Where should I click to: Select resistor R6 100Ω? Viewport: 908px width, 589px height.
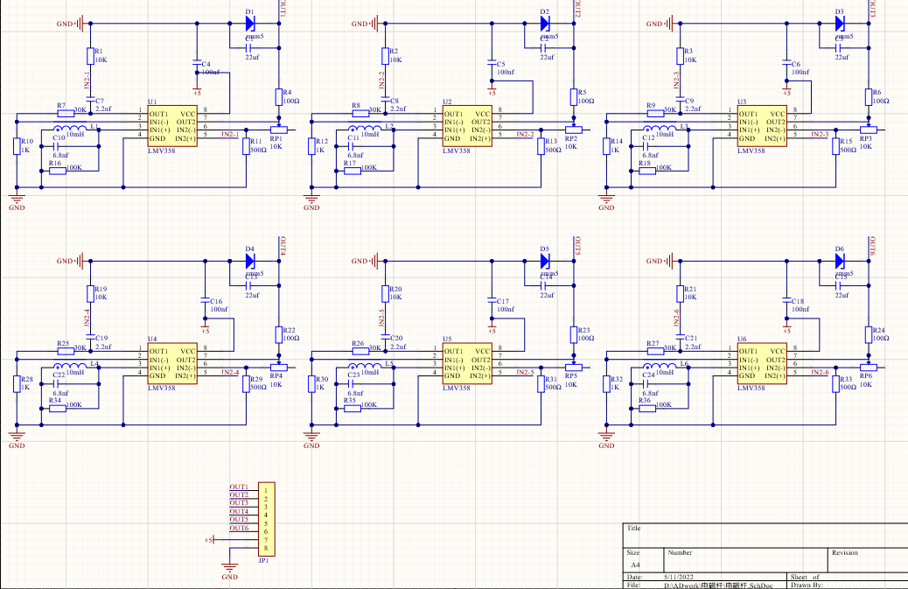click(x=869, y=97)
